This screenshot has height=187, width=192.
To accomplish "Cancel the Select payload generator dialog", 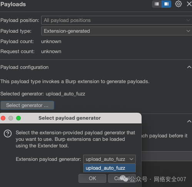I will tap(122, 178).
